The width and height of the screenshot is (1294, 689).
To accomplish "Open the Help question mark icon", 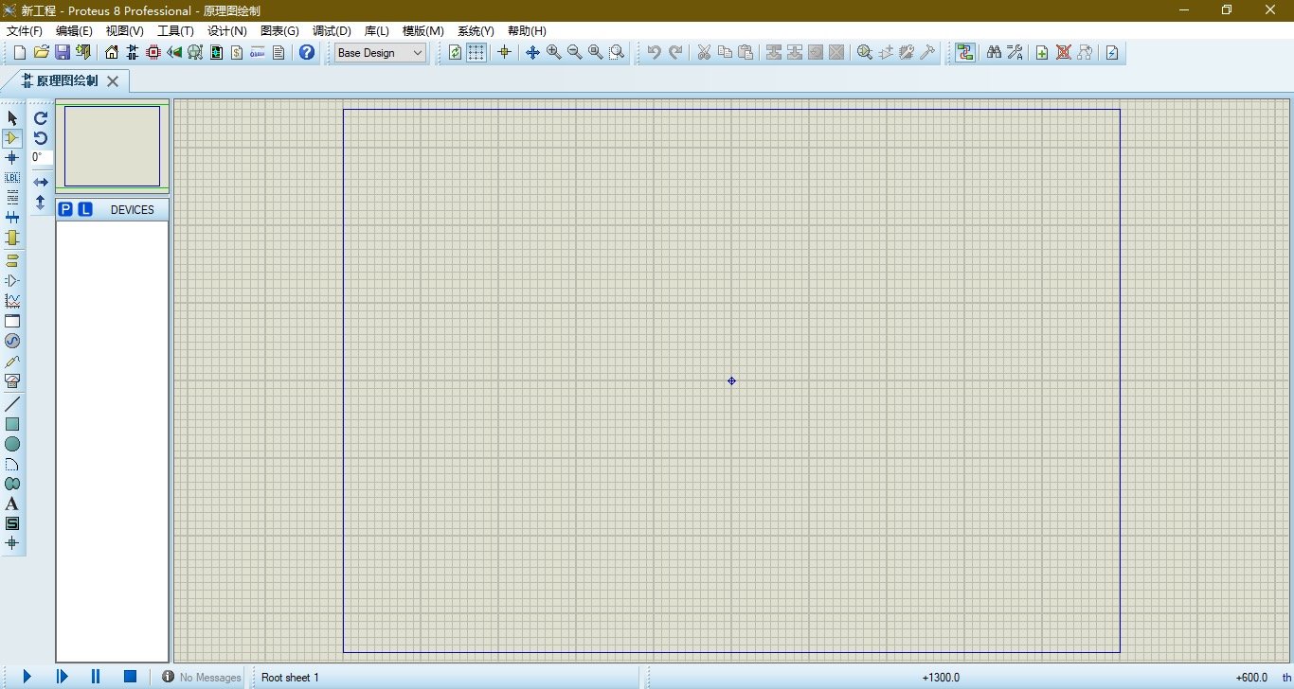I will point(307,53).
